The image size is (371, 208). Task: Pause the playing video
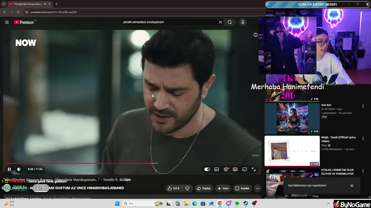click(9, 169)
